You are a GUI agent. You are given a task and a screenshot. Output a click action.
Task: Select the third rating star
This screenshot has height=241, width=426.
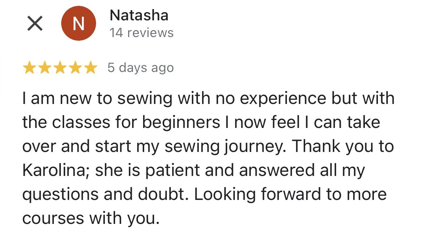pos(60,68)
